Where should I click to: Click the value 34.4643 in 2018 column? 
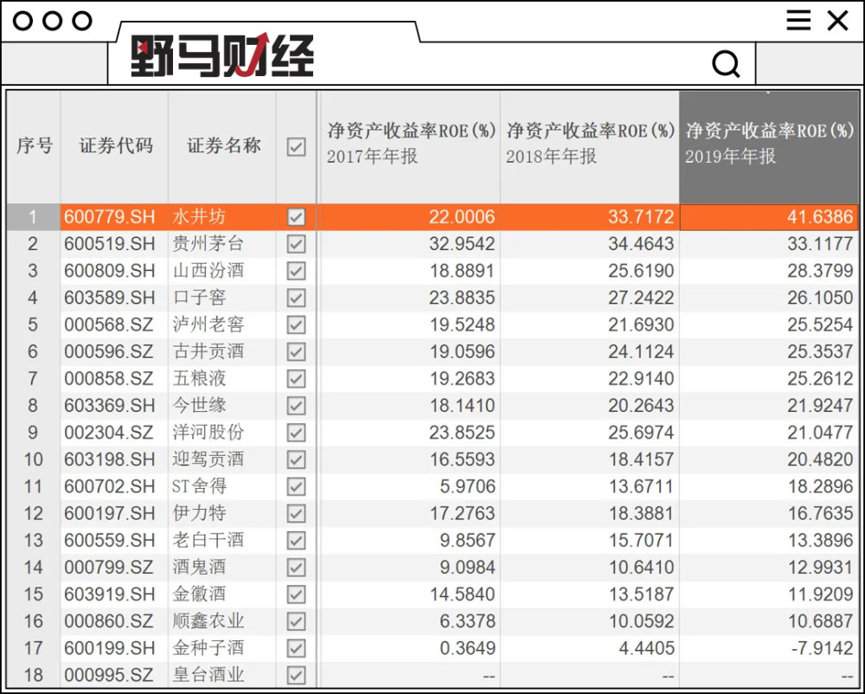[641, 244]
